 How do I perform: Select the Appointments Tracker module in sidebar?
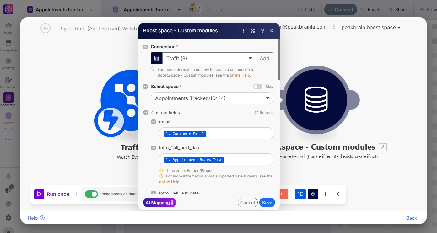(8, 100)
